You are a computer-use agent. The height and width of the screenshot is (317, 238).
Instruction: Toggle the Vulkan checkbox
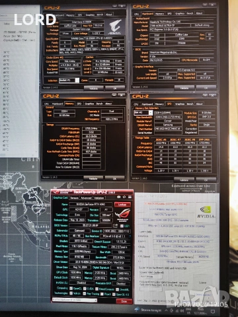click(x=71, y=293)
